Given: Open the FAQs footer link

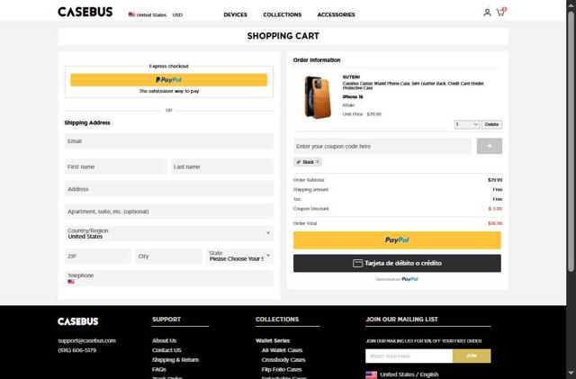Looking at the screenshot, I should tap(159, 369).
